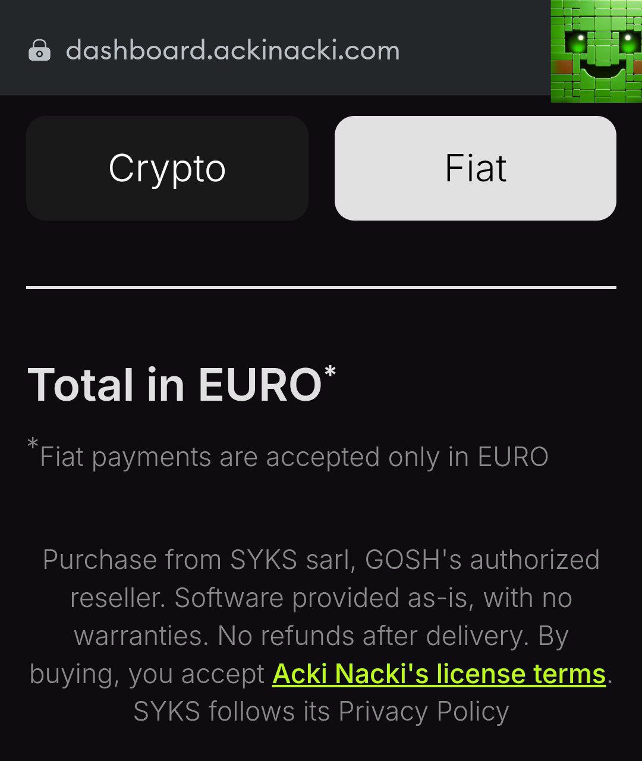Click the GOSH's authorized text

pyautogui.click(x=482, y=560)
